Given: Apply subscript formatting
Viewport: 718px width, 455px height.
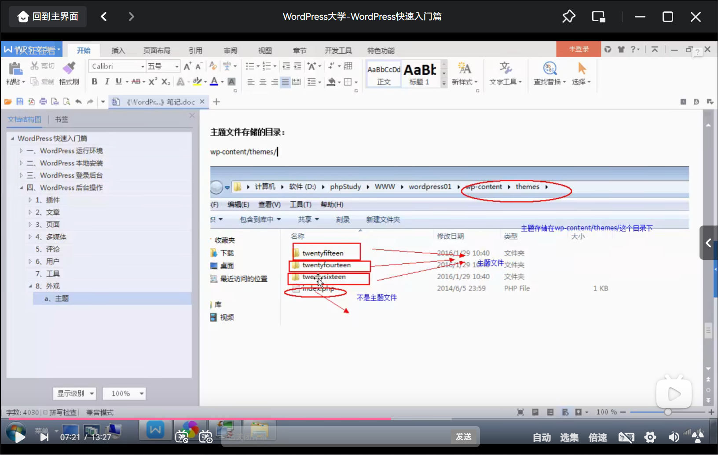Looking at the screenshot, I should 165,81.
